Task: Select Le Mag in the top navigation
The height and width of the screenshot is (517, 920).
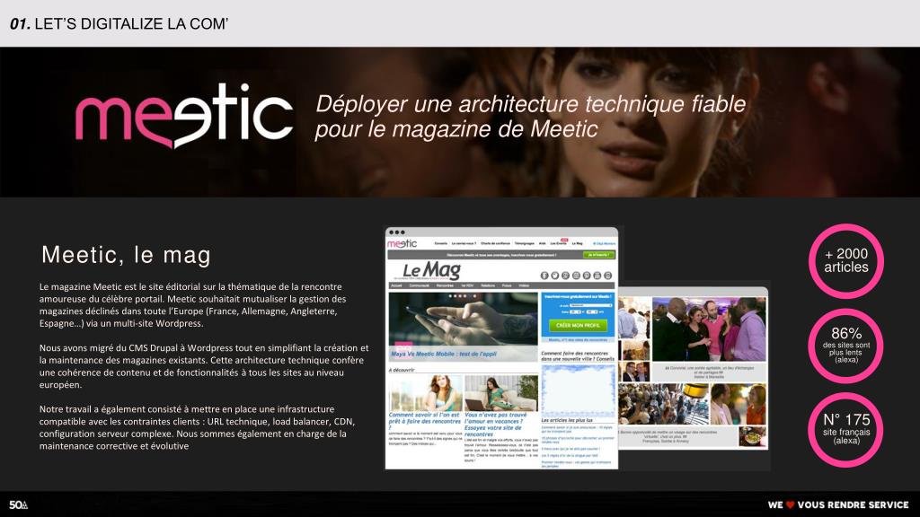Action: click(x=578, y=243)
